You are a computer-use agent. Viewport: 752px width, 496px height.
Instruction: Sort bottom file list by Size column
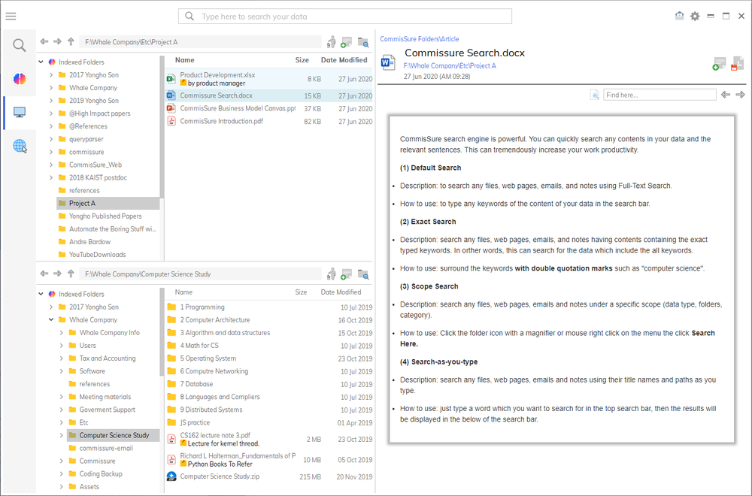pos(302,292)
